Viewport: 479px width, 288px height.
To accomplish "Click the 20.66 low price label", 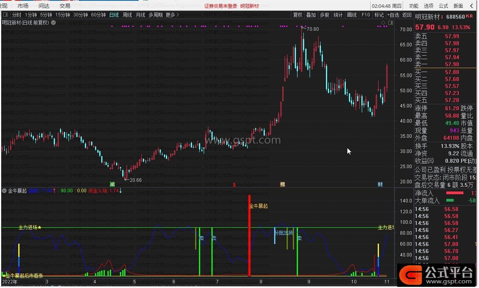I will point(136,180).
